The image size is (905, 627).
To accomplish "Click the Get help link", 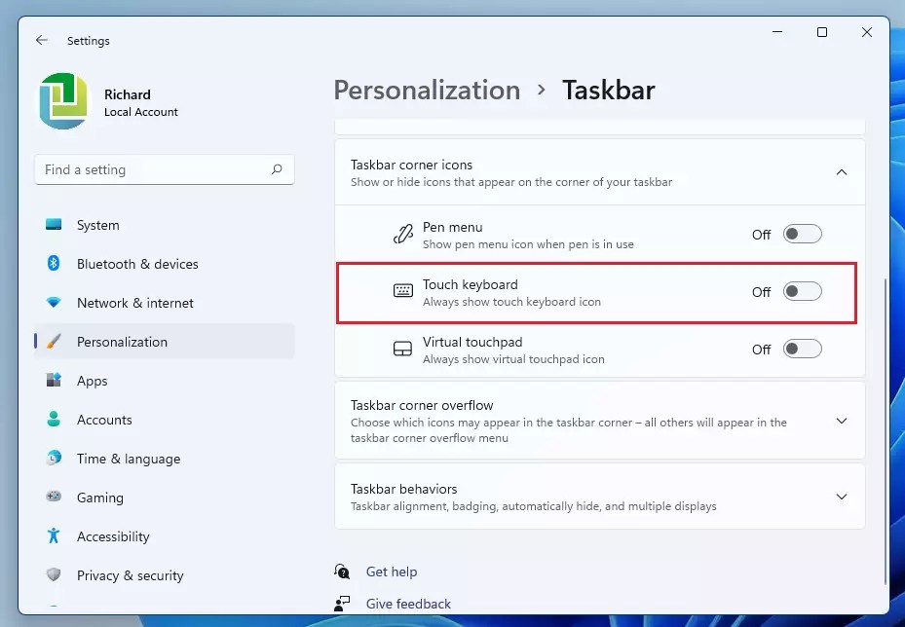I will pyautogui.click(x=392, y=572).
